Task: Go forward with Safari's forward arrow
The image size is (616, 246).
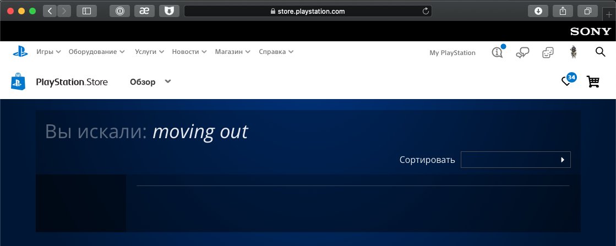Action: coord(64,11)
